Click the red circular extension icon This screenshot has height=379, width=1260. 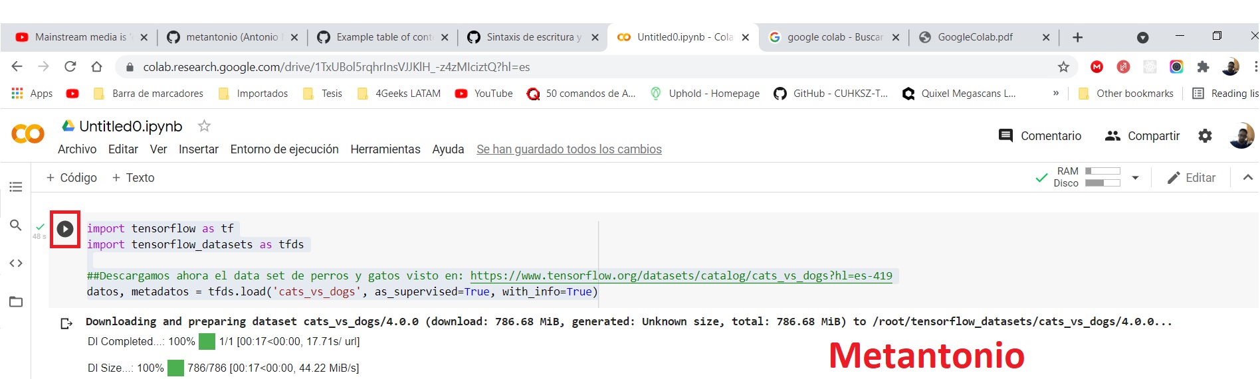[x=1123, y=66]
